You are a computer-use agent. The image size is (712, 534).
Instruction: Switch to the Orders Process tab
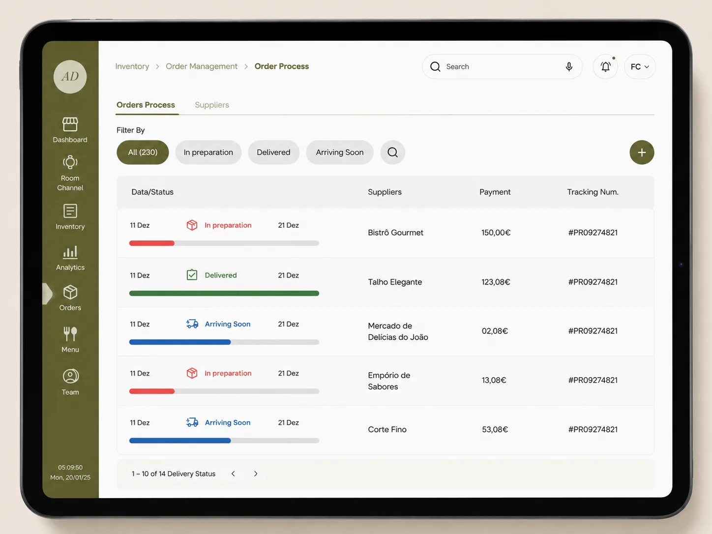pos(146,105)
